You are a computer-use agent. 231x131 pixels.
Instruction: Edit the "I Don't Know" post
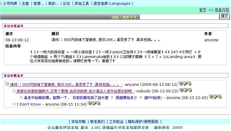tap(94, 103)
